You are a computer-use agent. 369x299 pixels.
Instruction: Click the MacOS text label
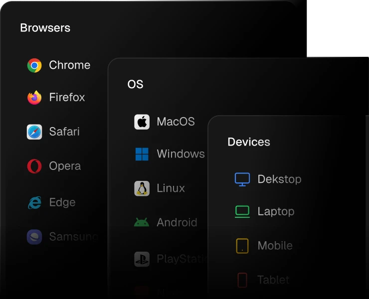coord(176,122)
